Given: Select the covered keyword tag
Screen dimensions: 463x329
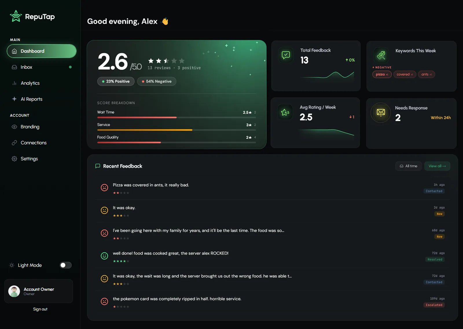Looking at the screenshot, I should [405, 74].
